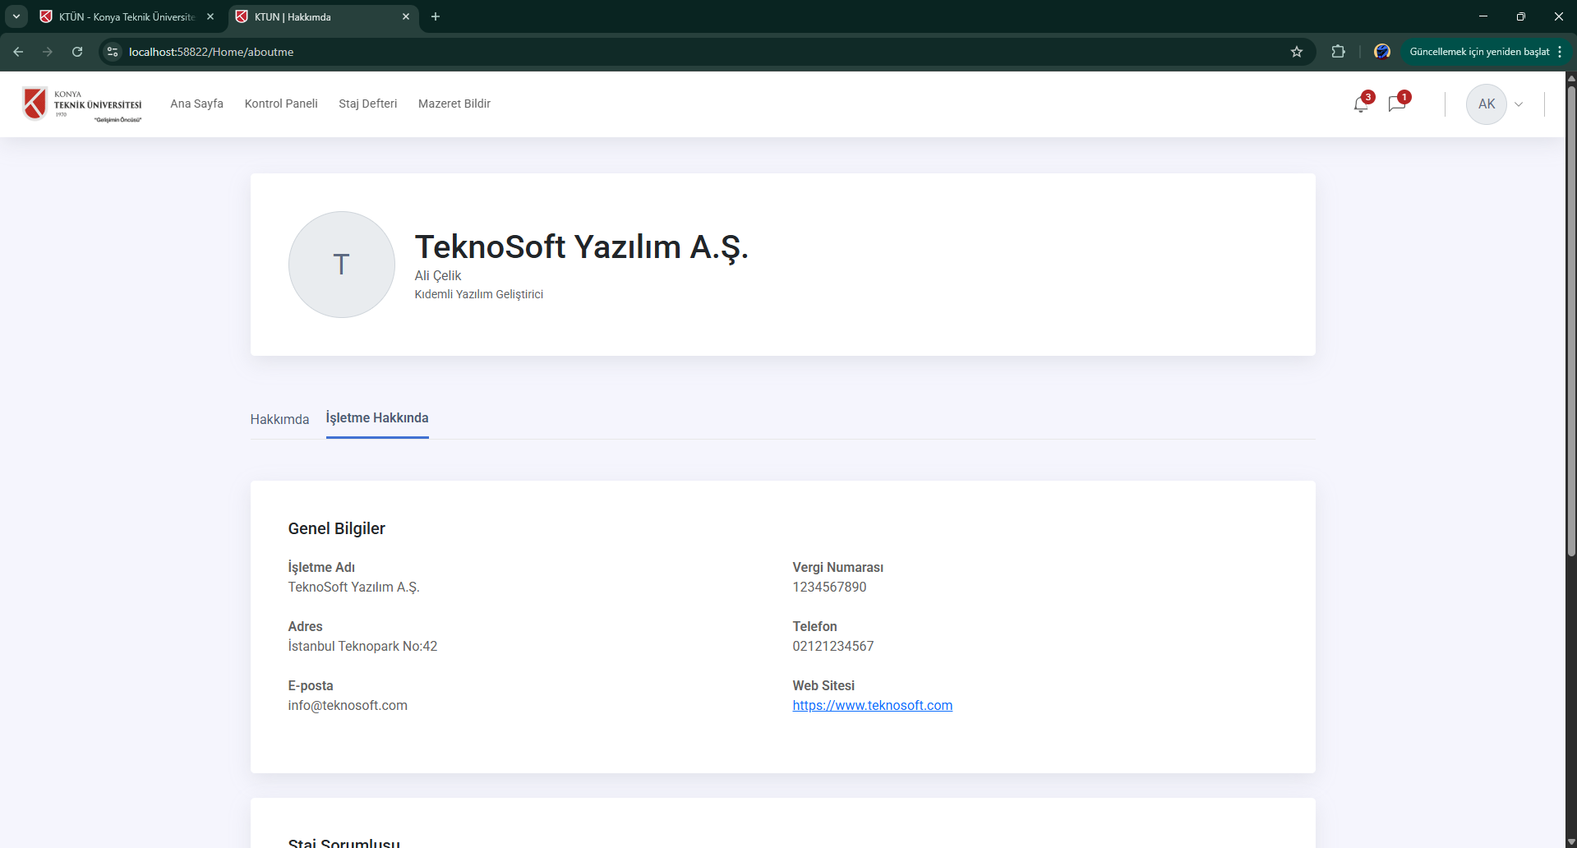Open the Staj Defteri page

point(367,104)
